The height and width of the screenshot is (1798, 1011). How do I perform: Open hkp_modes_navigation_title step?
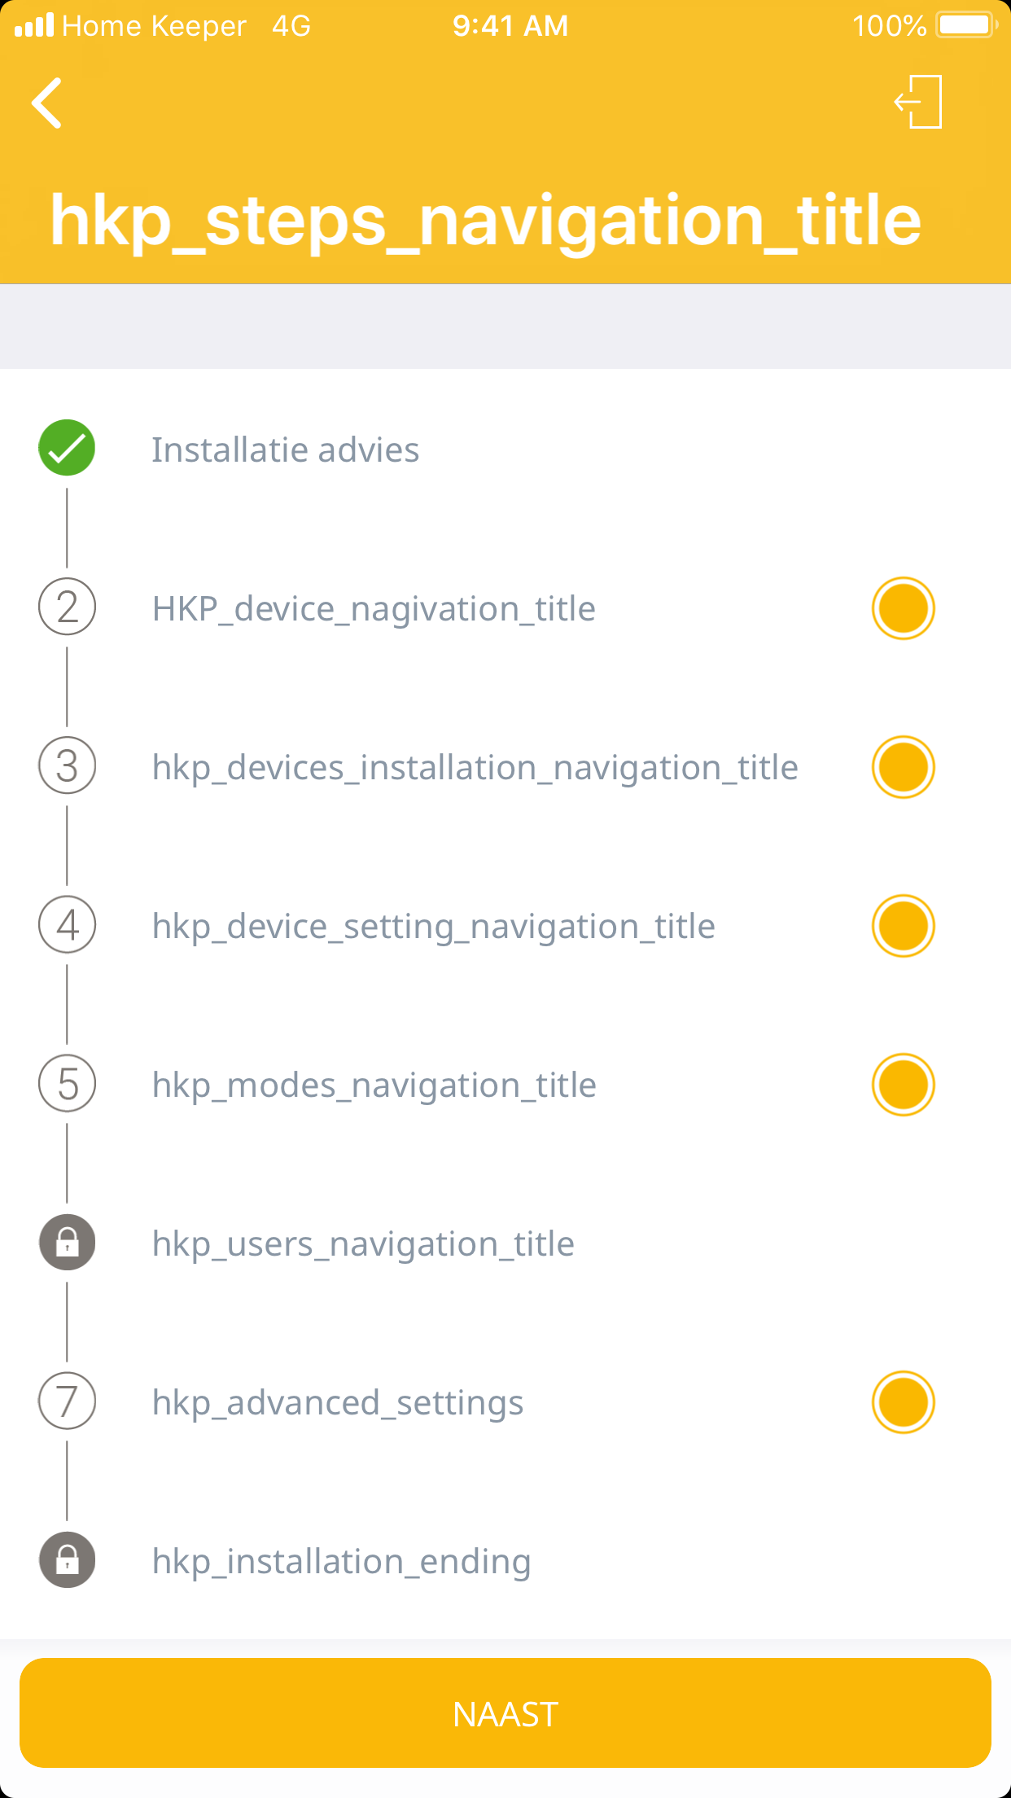(x=374, y=1085)
